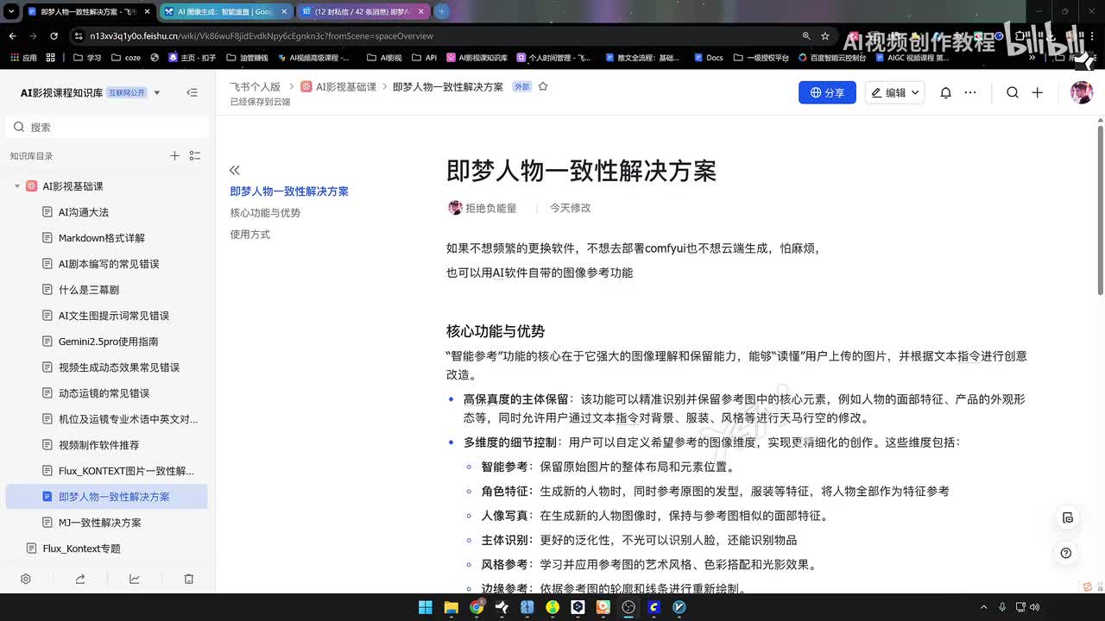Collapse the AI影视基础课 tree node
Screen dimensions: 1105x621
(16, 186)
